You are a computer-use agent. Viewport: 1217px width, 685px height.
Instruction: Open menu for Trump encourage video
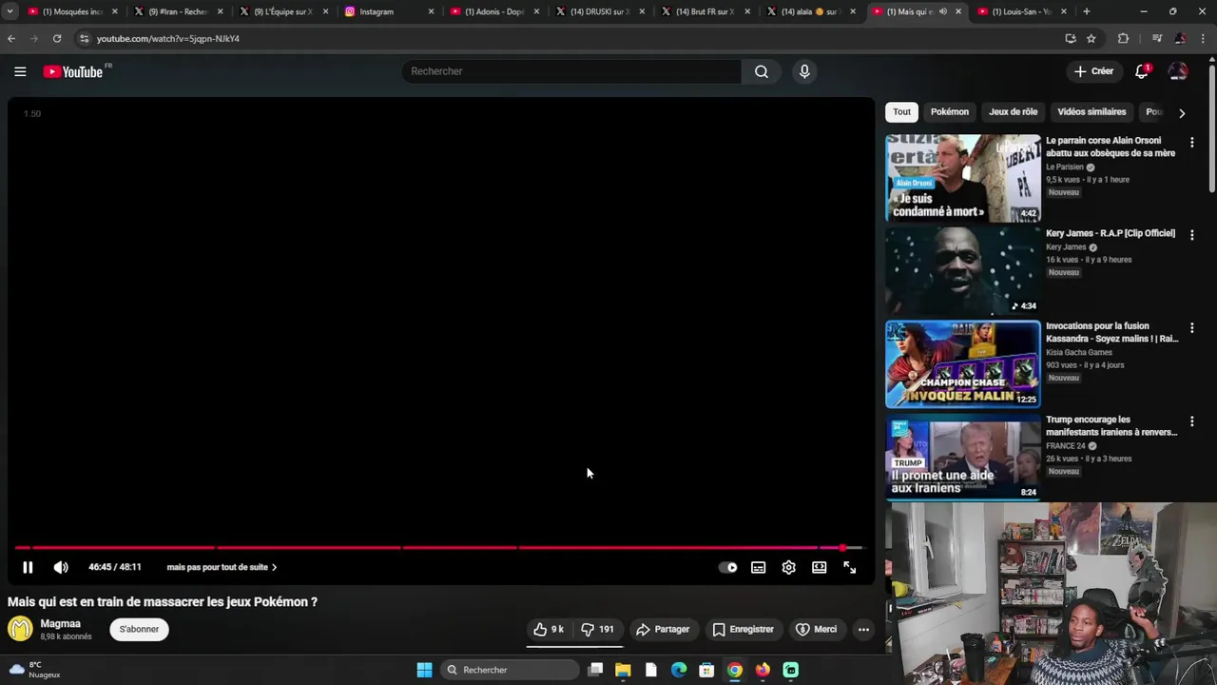pos(1191,421)
